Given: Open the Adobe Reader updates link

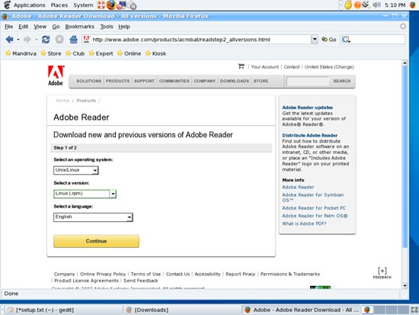Looking at the screenshot, I should point(307,108).
